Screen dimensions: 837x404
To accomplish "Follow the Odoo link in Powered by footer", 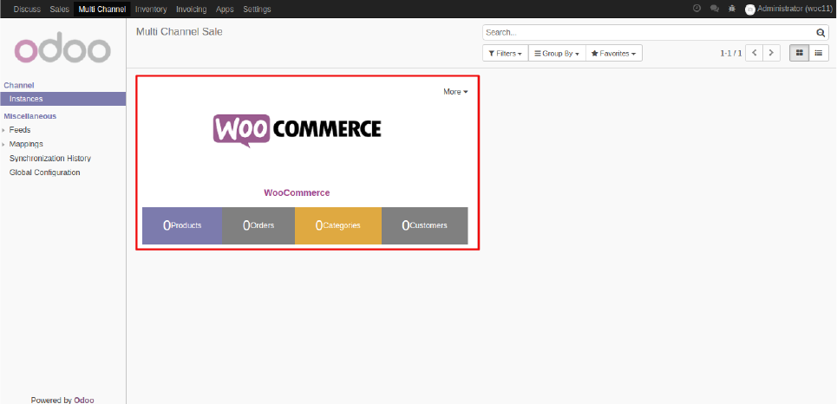I will coord(84,400).
